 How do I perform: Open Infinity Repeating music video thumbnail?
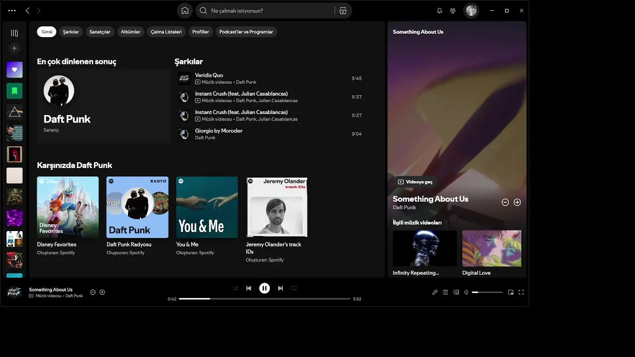425,248
